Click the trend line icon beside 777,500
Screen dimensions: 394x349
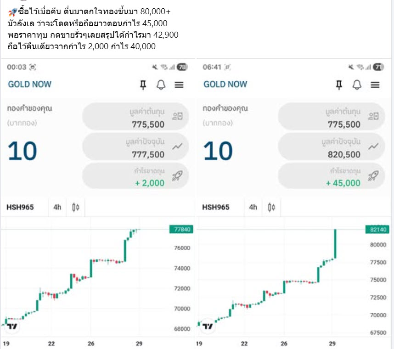[x=177, y=146]
